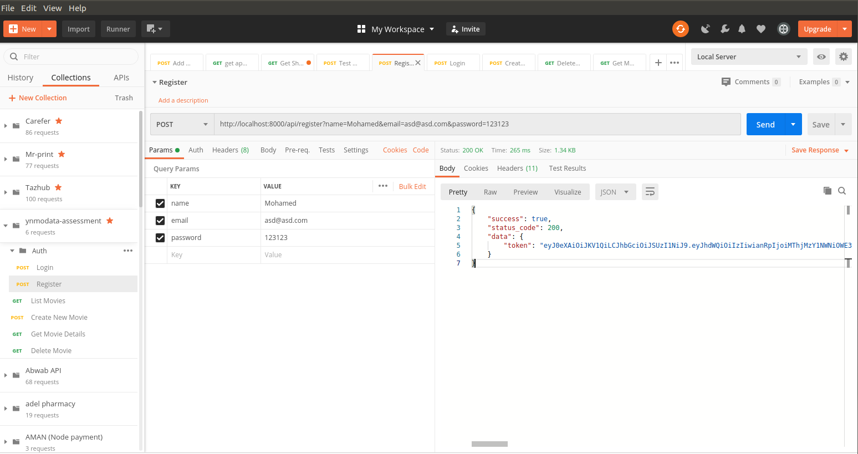Add a new request tab with plus icon
This screenshot has height=454, width=858.
tap(658, 63)
